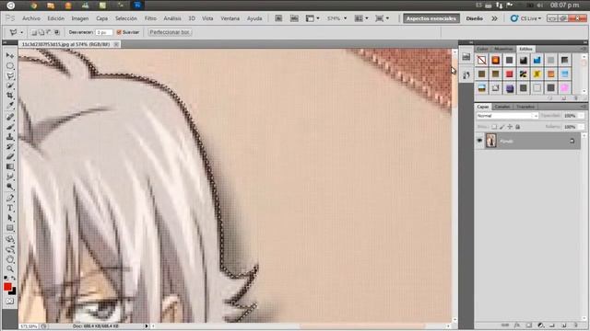The height and width of the screenshot is (331, 590).
Task: Launch Mini Bridge from application bar
Action: tap(294, 18)
